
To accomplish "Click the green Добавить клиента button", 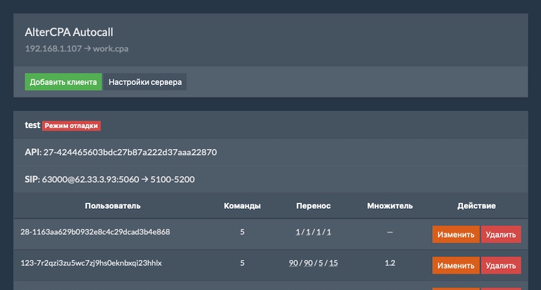I will click(63, 82).
